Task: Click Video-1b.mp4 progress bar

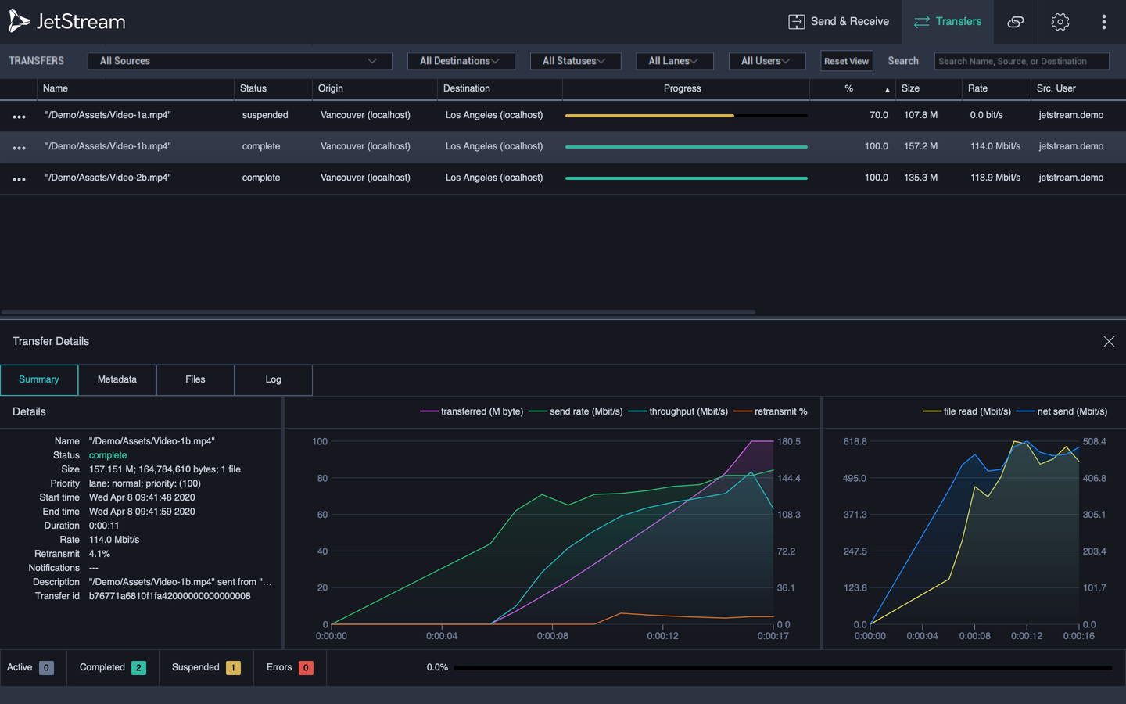Action: [687, 147]
